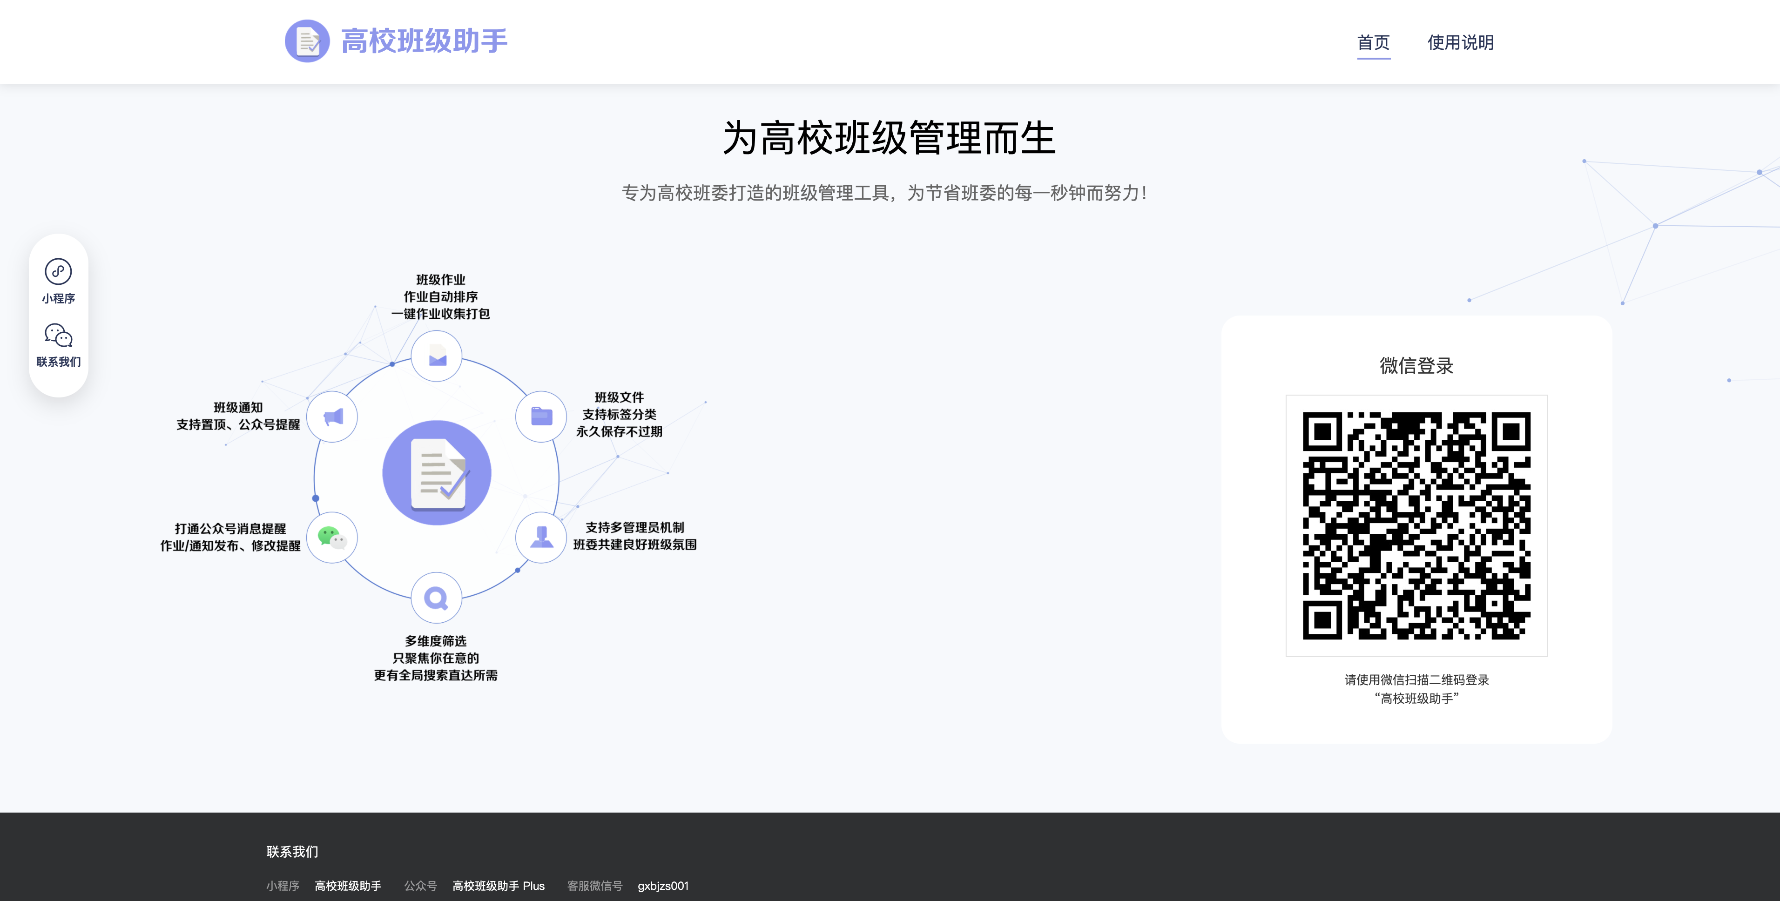The width and height of the screenshot is (1780, 901).
Task: Click the 联系我们 chat bubble icon in sidebar
Action: tap(58, 335)
